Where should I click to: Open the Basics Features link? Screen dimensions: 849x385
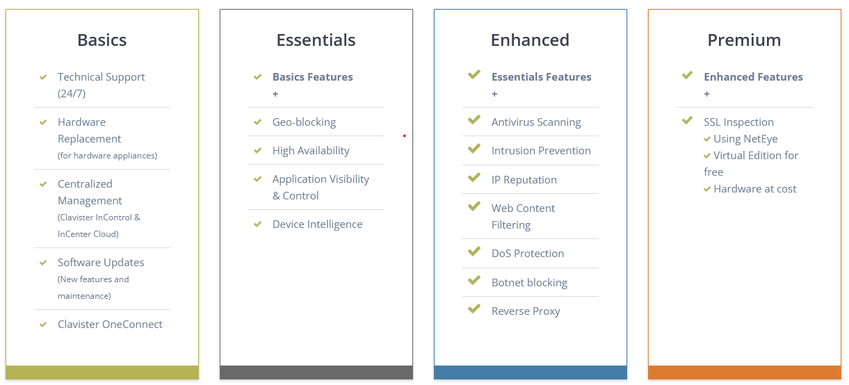coord(313,77)
